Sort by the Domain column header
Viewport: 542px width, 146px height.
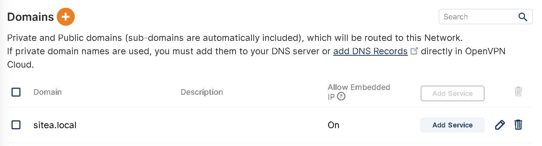48,92
